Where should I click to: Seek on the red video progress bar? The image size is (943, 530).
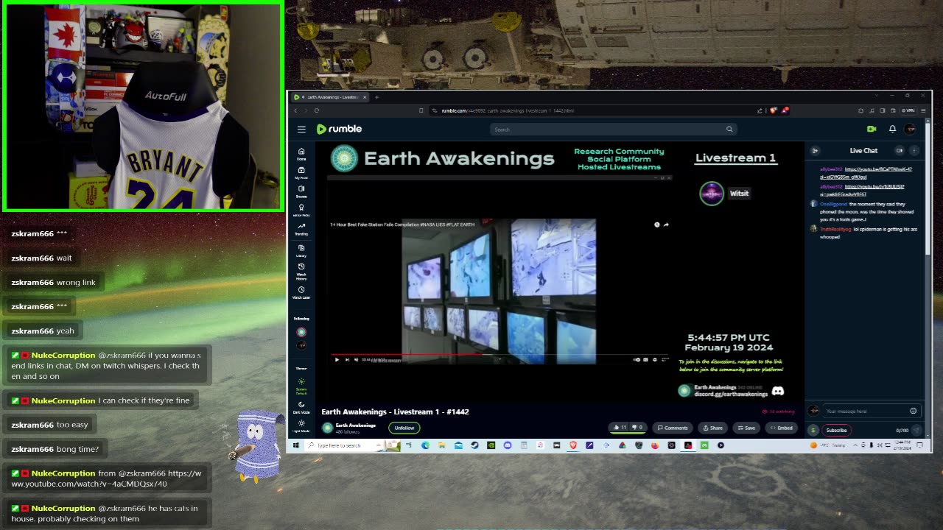point(499,354)
